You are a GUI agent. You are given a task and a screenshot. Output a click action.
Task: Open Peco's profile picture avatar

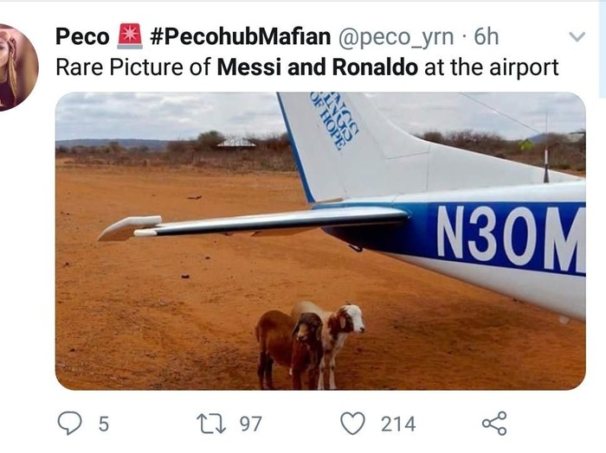pos(17,67)
